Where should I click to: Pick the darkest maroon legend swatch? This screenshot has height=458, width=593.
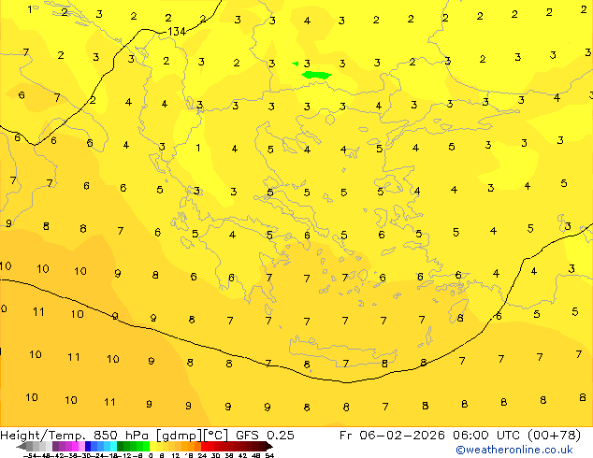coord(262,446)
